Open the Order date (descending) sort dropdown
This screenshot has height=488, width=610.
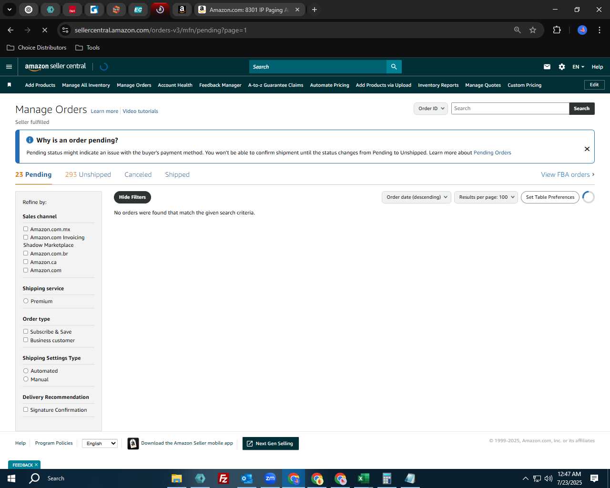(417, 197)
